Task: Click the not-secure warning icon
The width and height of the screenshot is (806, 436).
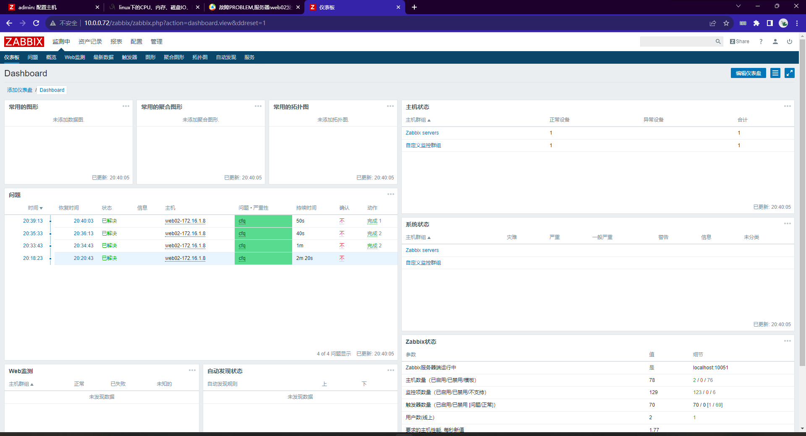Action: pos(53,23)
